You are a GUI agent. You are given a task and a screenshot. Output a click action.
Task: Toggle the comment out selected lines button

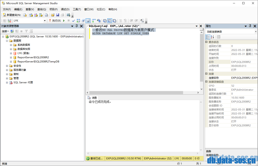[x=120, y=21]
